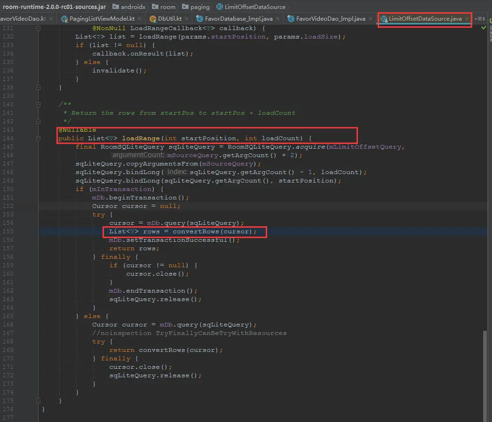Click 'loadRange' in the method signature on line 144

(x=141, y=138)
